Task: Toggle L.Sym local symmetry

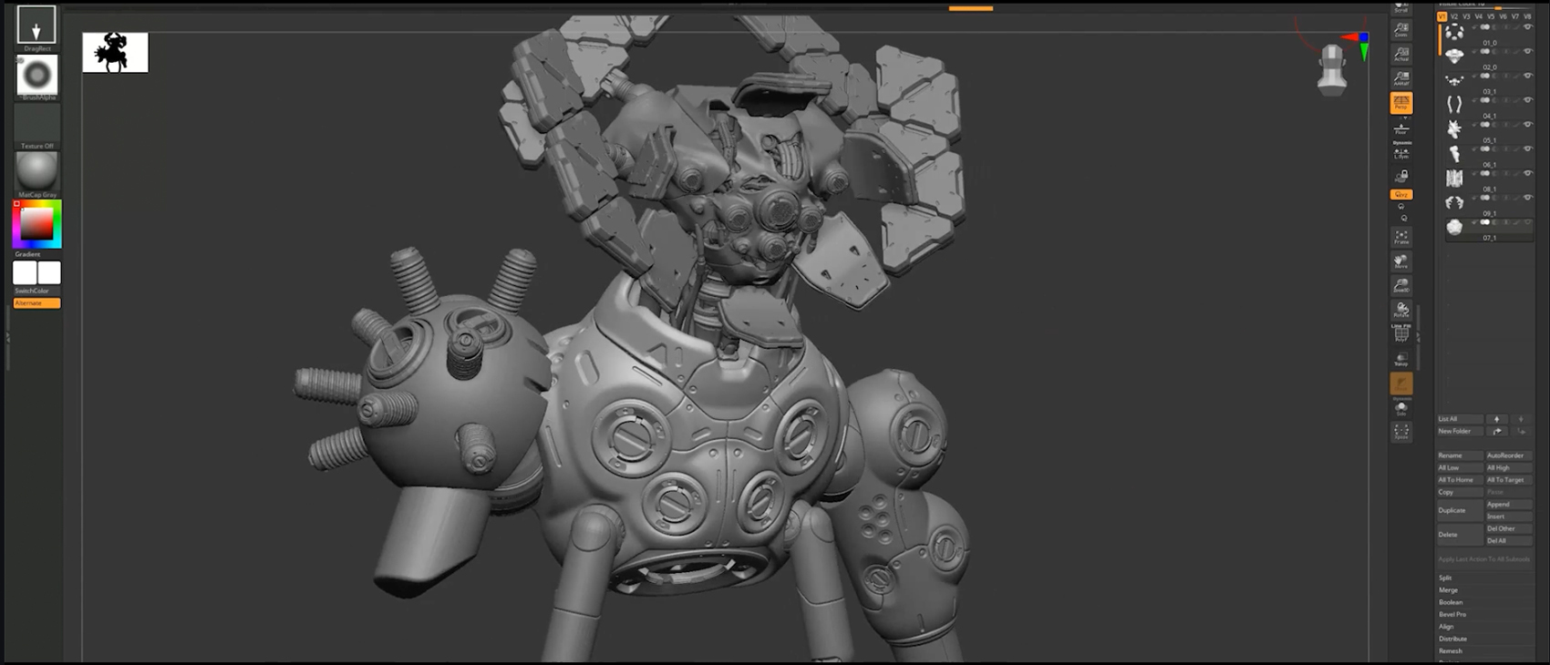Action: [1401, 153]
